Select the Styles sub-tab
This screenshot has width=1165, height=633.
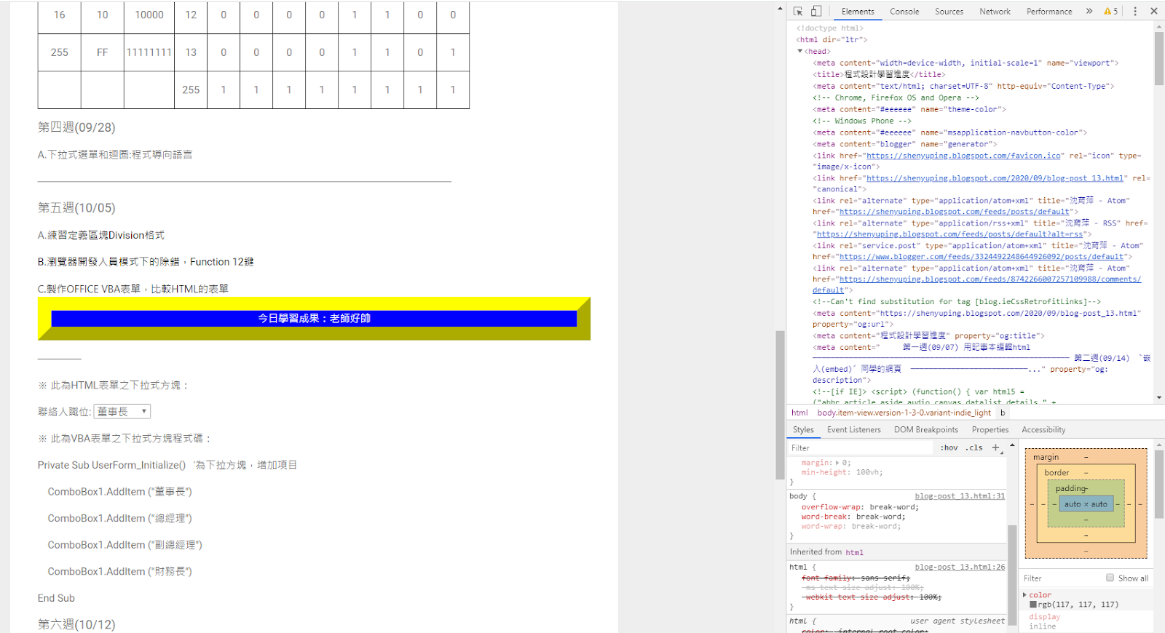tap(803, 430)
